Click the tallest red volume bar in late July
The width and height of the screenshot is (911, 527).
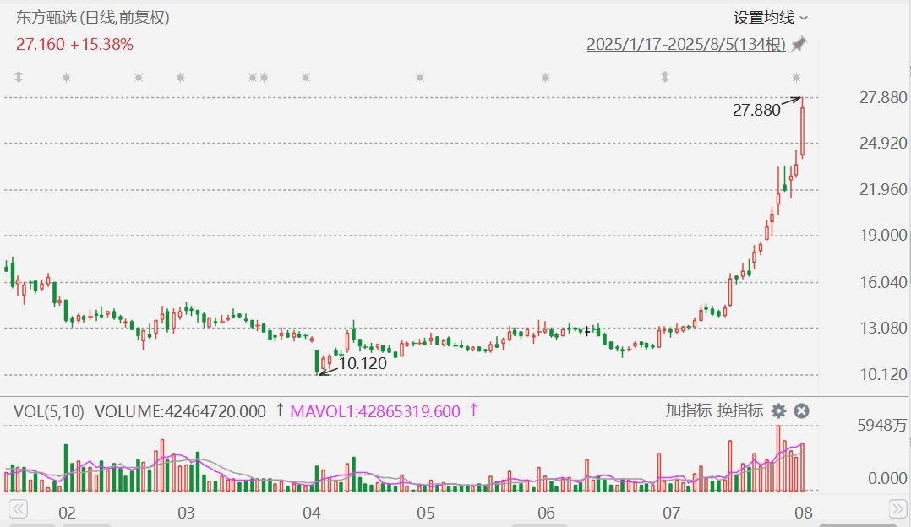point(778,459)
